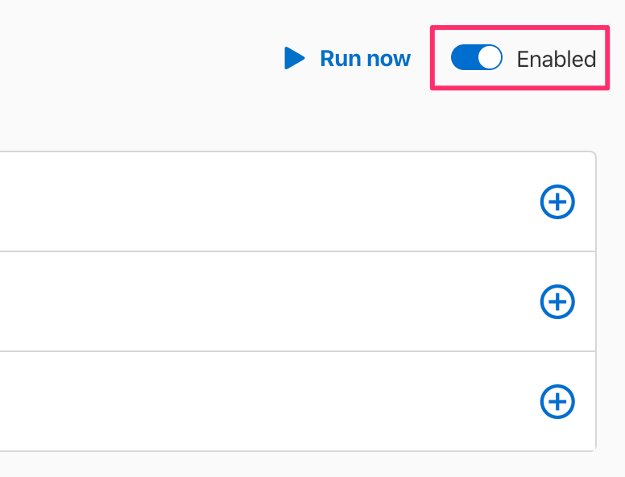Add an item using the lowest plus circle

[x=557, y=401]
